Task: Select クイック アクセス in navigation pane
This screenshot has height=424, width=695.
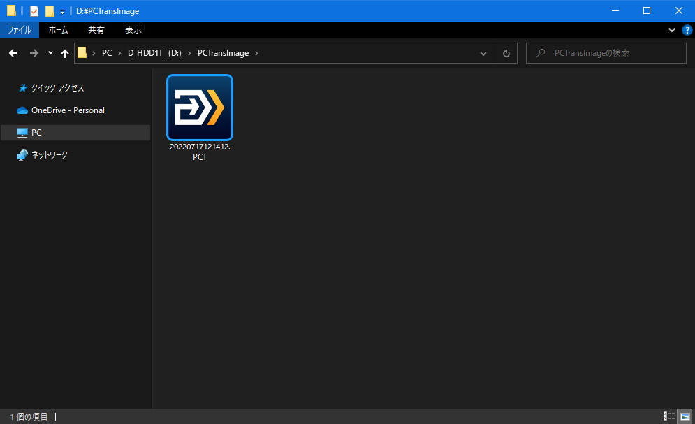Action: [57, 88]
